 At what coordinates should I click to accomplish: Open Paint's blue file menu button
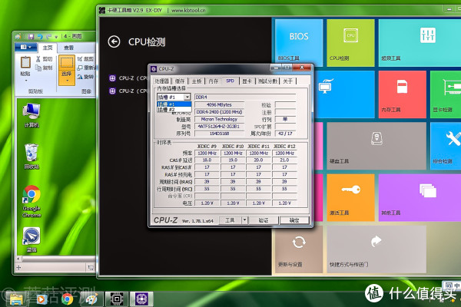tap(26, 47)
